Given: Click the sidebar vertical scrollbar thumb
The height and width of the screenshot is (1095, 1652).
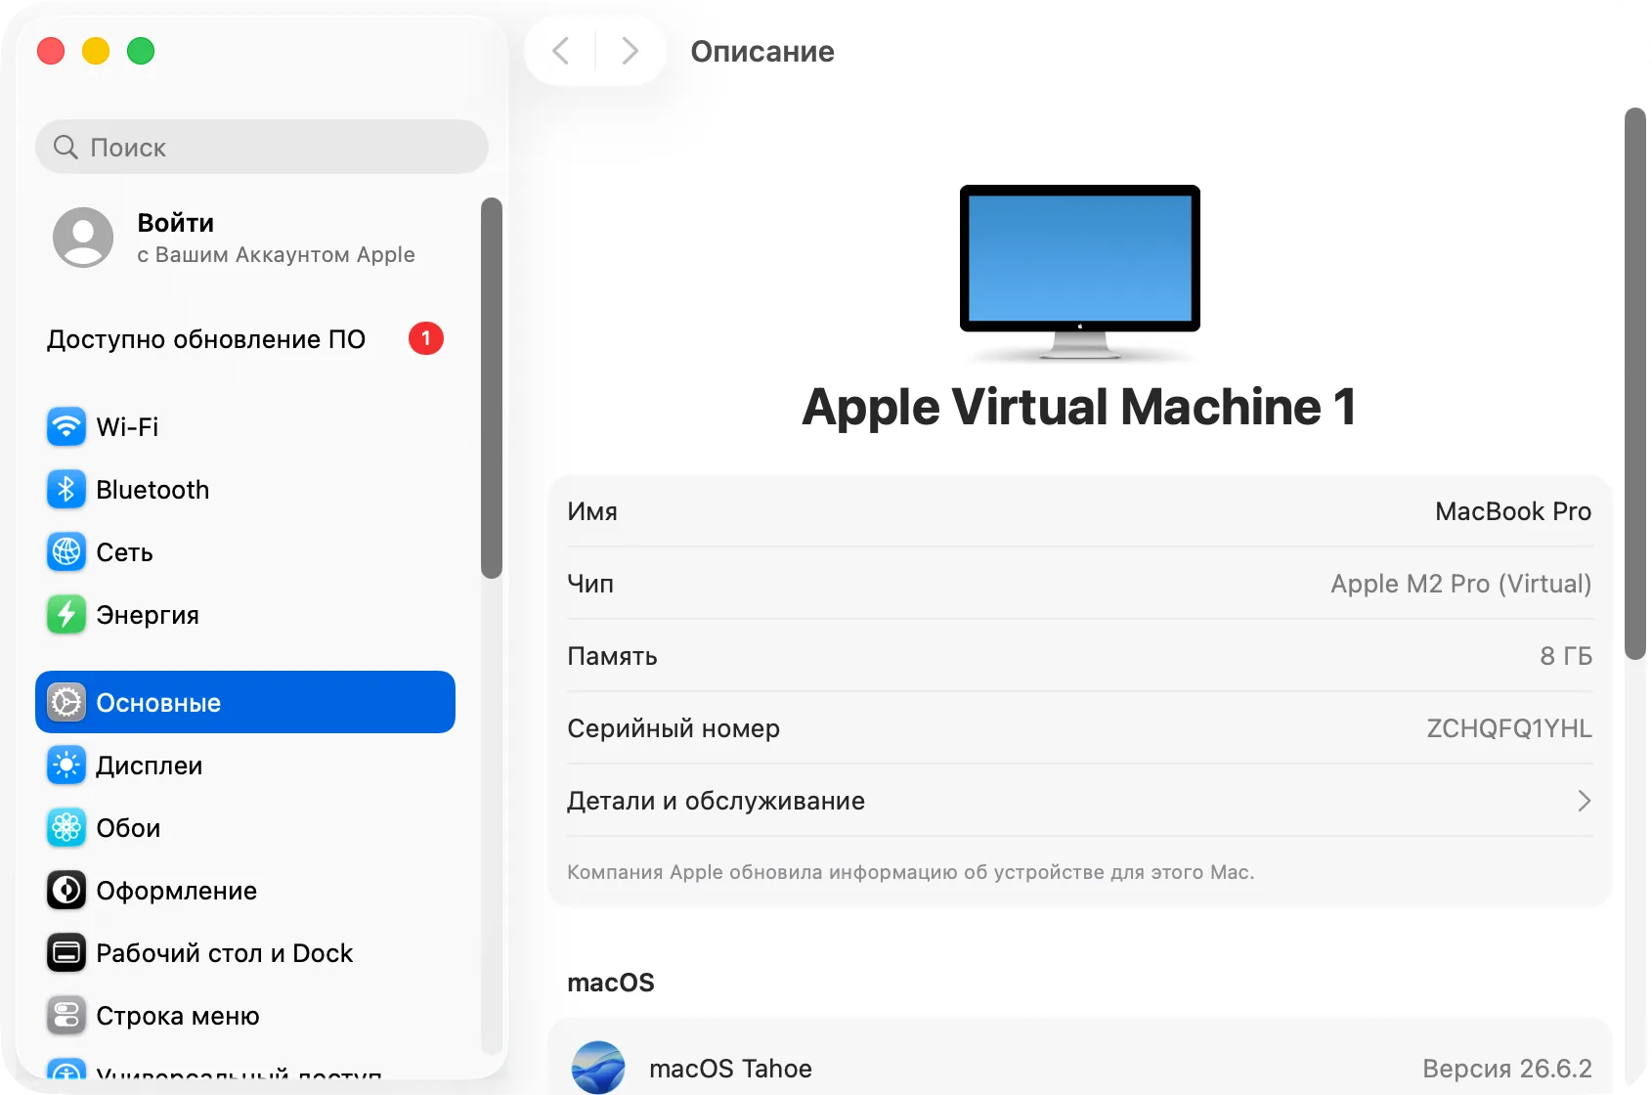Looking at the screenshot, I should [492, 388].
